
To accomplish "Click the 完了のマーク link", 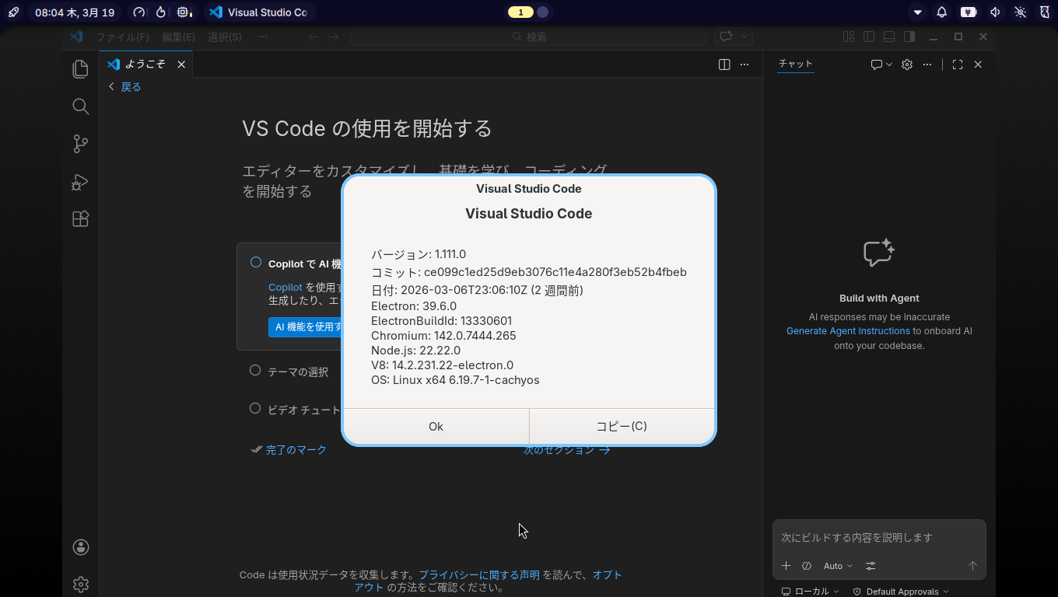I will tap(296, 449).
